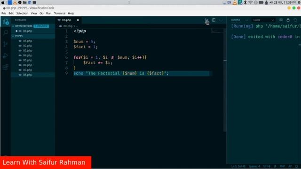Open the Source Control view
Image resolution: width=301 pixels, height=169 pixels.
(x=5, y=44)
